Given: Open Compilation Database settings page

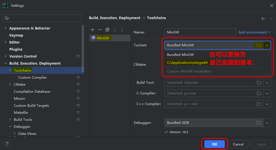Looking at the screenshot, I should pos(32,92).
